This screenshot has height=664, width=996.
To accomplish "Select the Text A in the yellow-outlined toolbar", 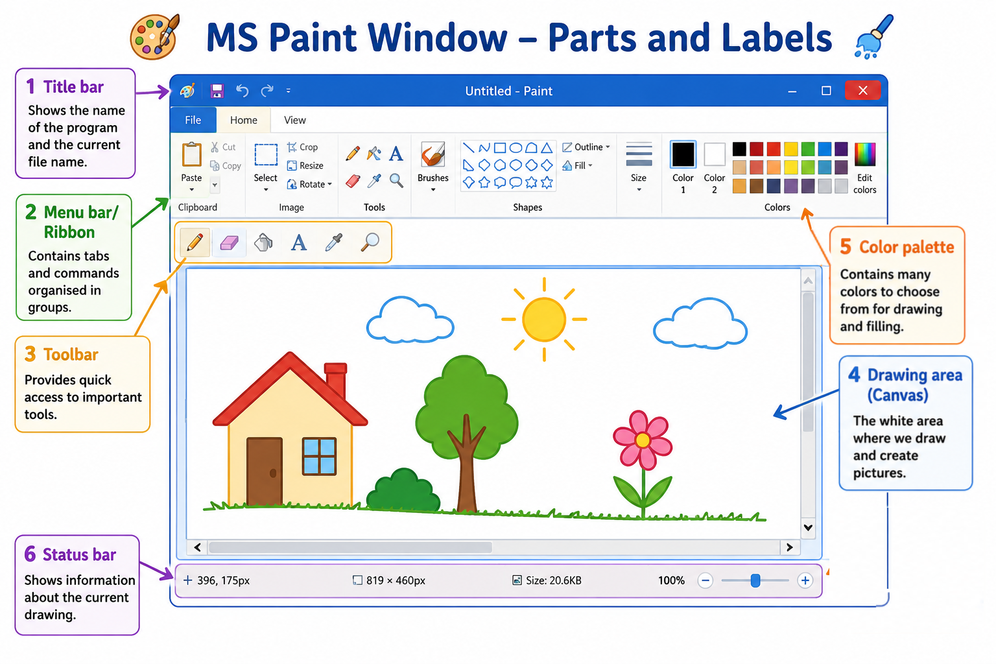I will (x=298, y=243).
